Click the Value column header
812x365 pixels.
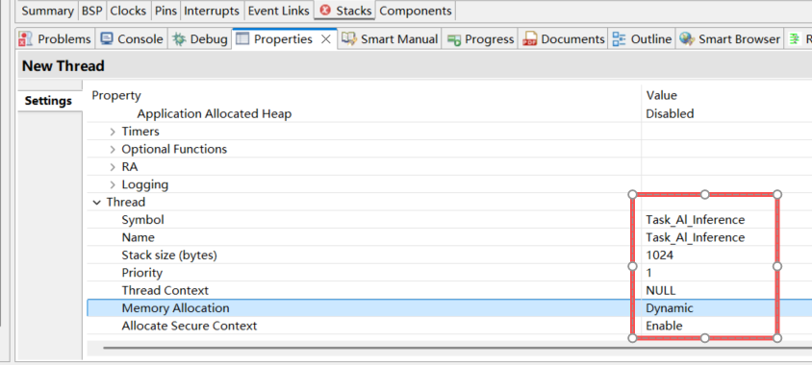click(x=661, y=95)
